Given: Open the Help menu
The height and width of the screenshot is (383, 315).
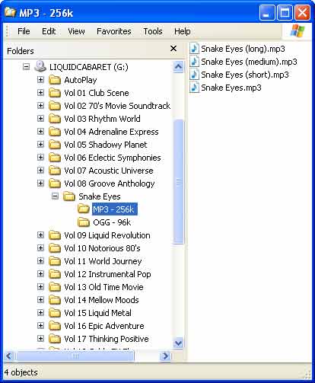Looking at the screenshot, I should point(183,31).
